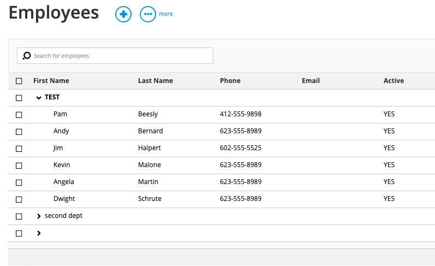This screenshot has width=435, height=266.
Task: Expand the unnamed last group chevron
Action: point(39,233)
